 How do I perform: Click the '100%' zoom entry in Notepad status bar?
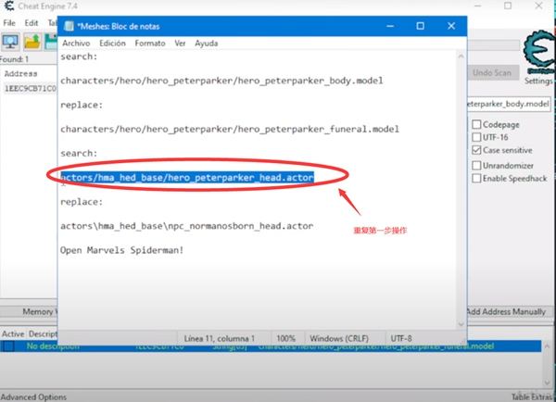click(x=285, y=338)
